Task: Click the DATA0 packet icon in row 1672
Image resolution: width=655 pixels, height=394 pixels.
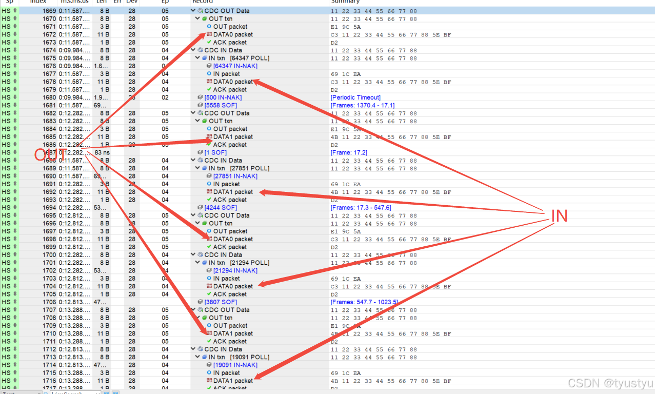Action: tap(209, 34)
